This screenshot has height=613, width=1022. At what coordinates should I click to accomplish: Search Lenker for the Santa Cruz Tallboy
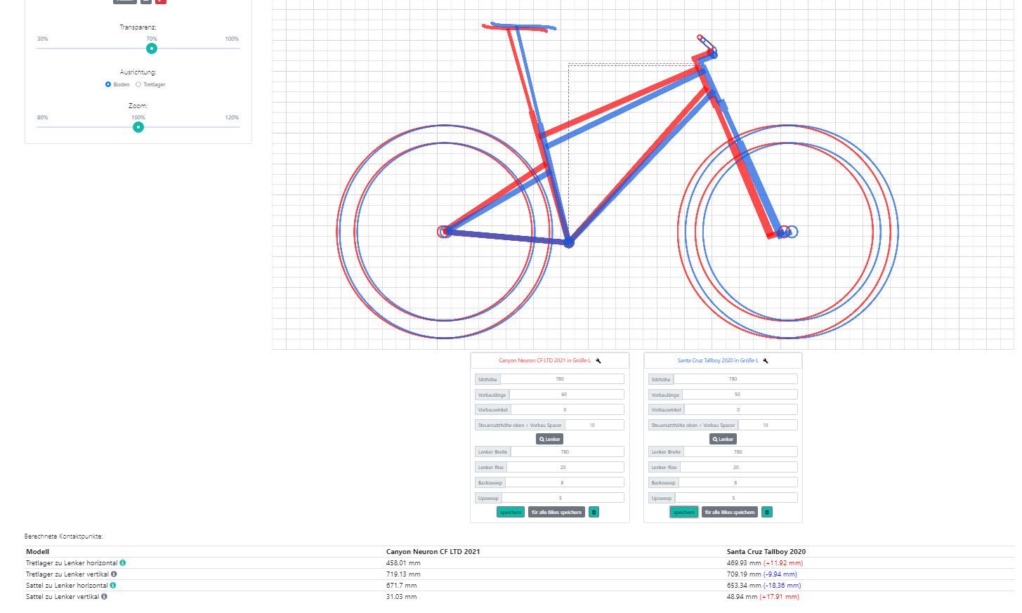pos(723,440)
